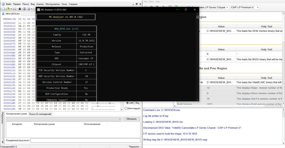Select the Поиск (0 совпадений) tab

pos(40,114)
